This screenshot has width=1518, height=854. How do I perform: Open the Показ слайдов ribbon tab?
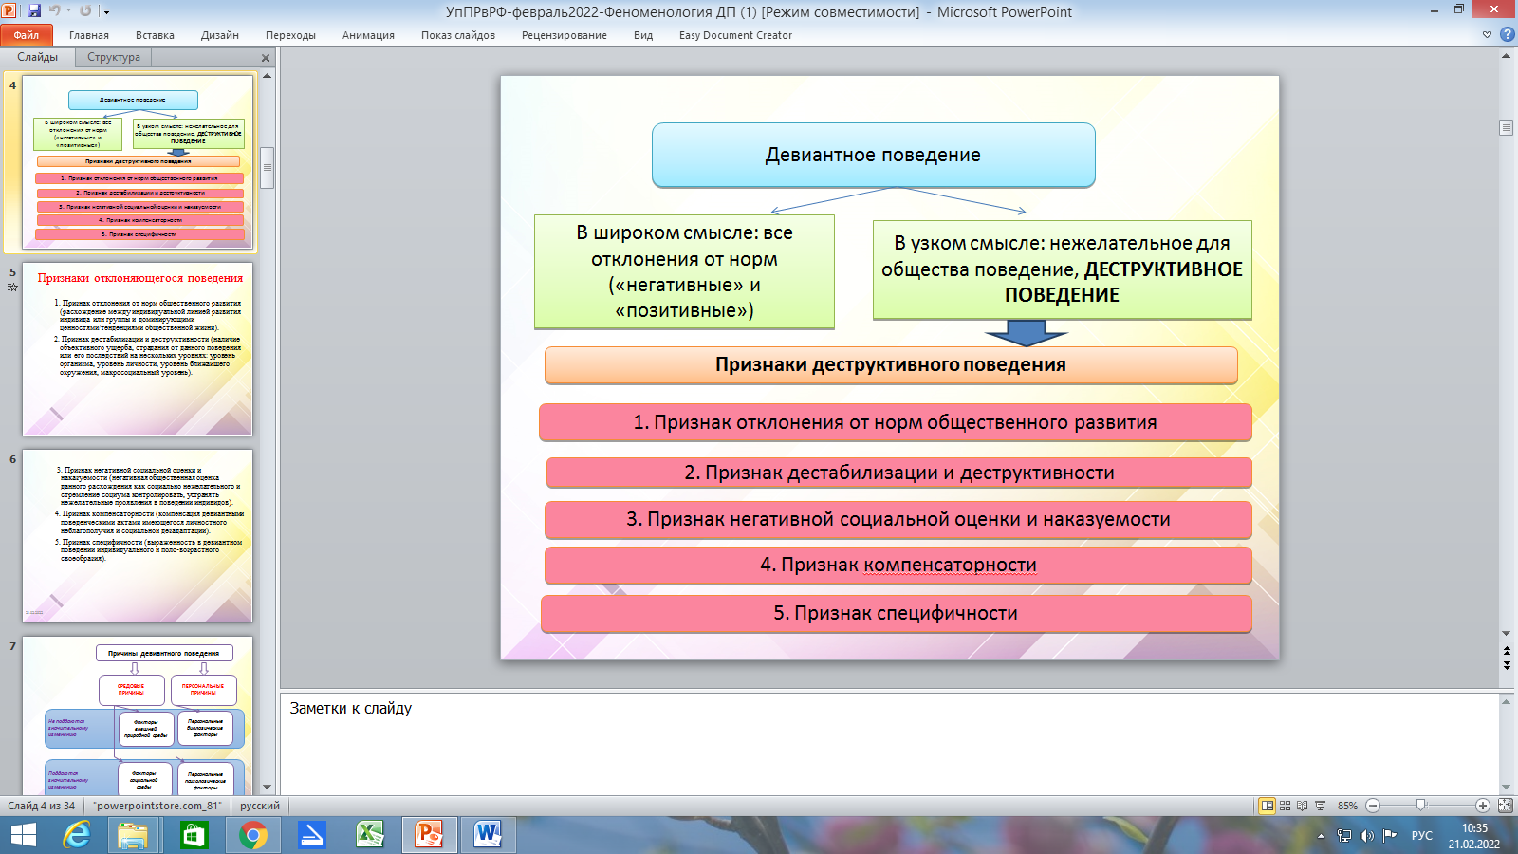click(x=458, y=35)
